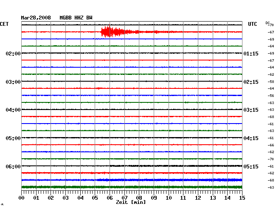Click the thick green bottom seismic trace
The height and width of the screenshot is (209, 276).
(132, 187)
